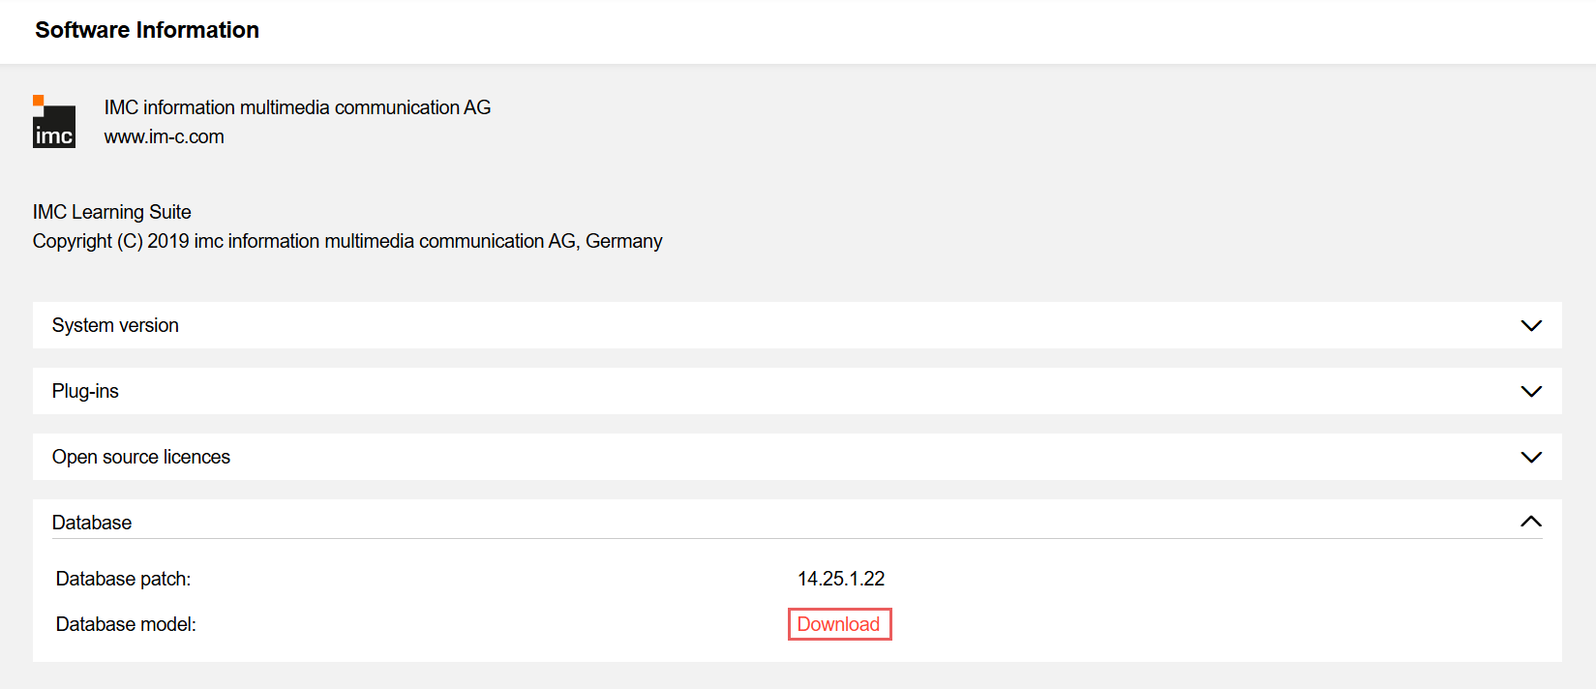
Task: Click the Plug-ins chevron icon
Action: [x=1531, y=391]
